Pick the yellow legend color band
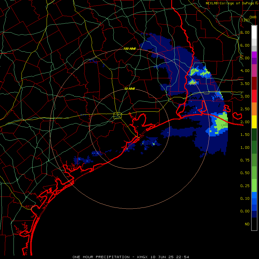Screen dimensions: 259x259 pyautogui.click(x=254, y=122)
